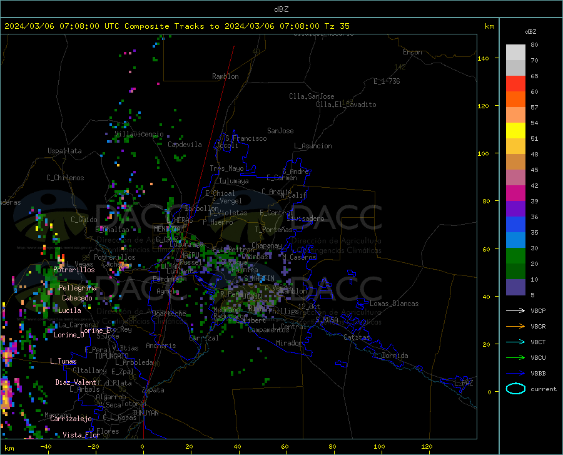This screenshot has width=563, height=455.
Task: Click the Divisadero label
Action: click(x=305, y=218)
